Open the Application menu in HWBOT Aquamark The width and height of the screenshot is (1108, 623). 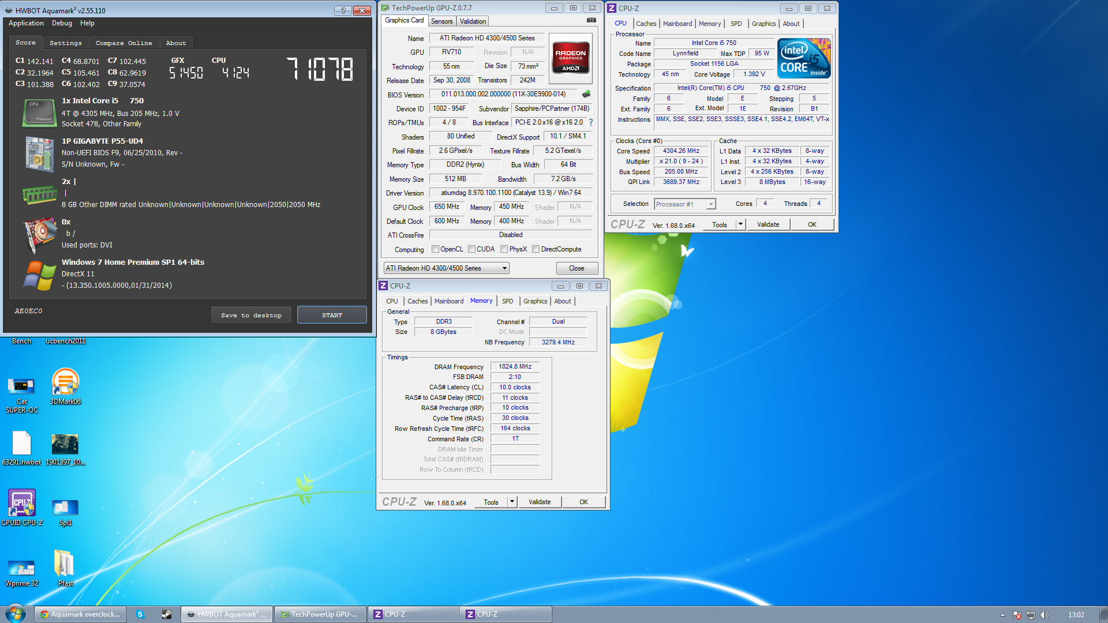click(26, 23)
